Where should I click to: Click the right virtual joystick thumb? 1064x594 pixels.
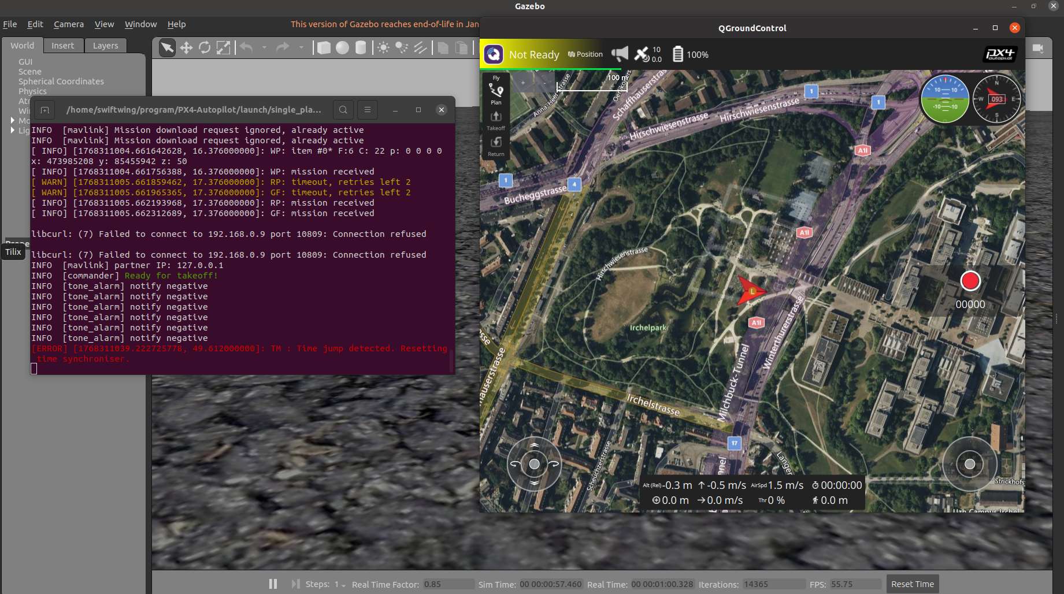point(970,464)
